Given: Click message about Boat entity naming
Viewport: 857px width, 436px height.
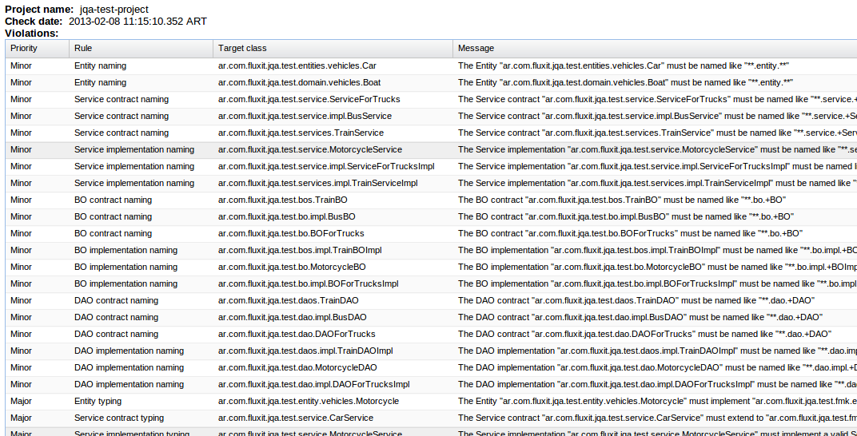Looking at the screenshot, I should click(626, 82).
